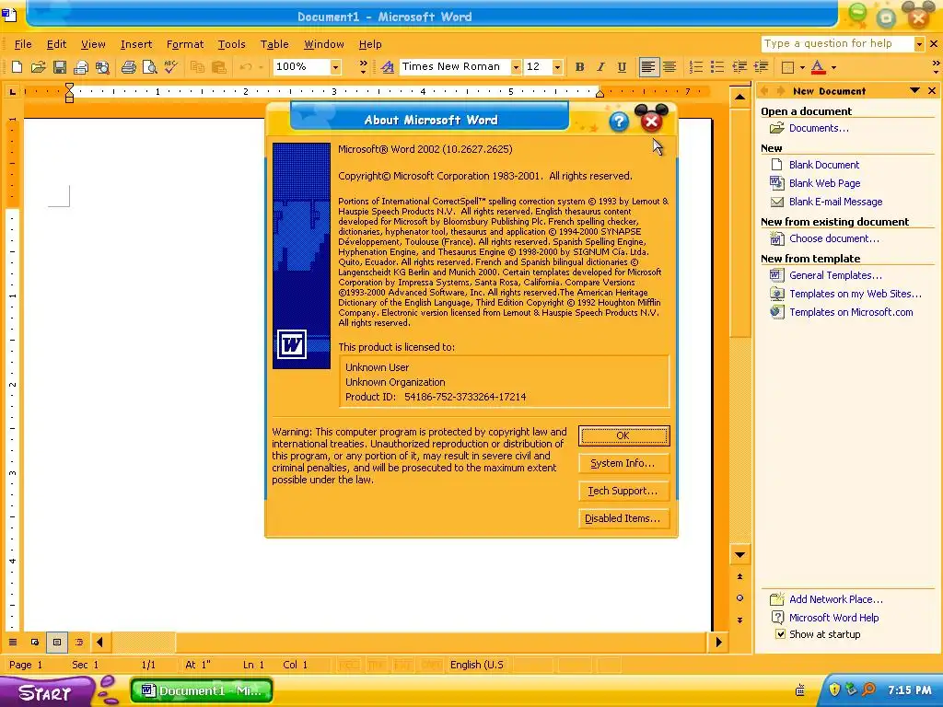The height and width of the screenshot is (707, 943).
Task: Click the About dialog help question icon
Action: [619, 122]
